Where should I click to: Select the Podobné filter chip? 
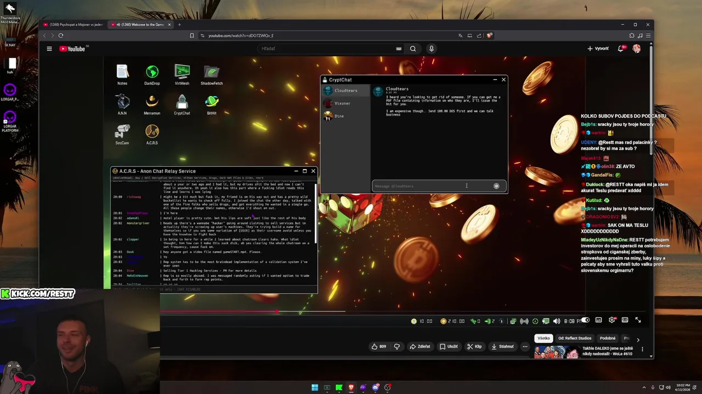tap(607, 338)
